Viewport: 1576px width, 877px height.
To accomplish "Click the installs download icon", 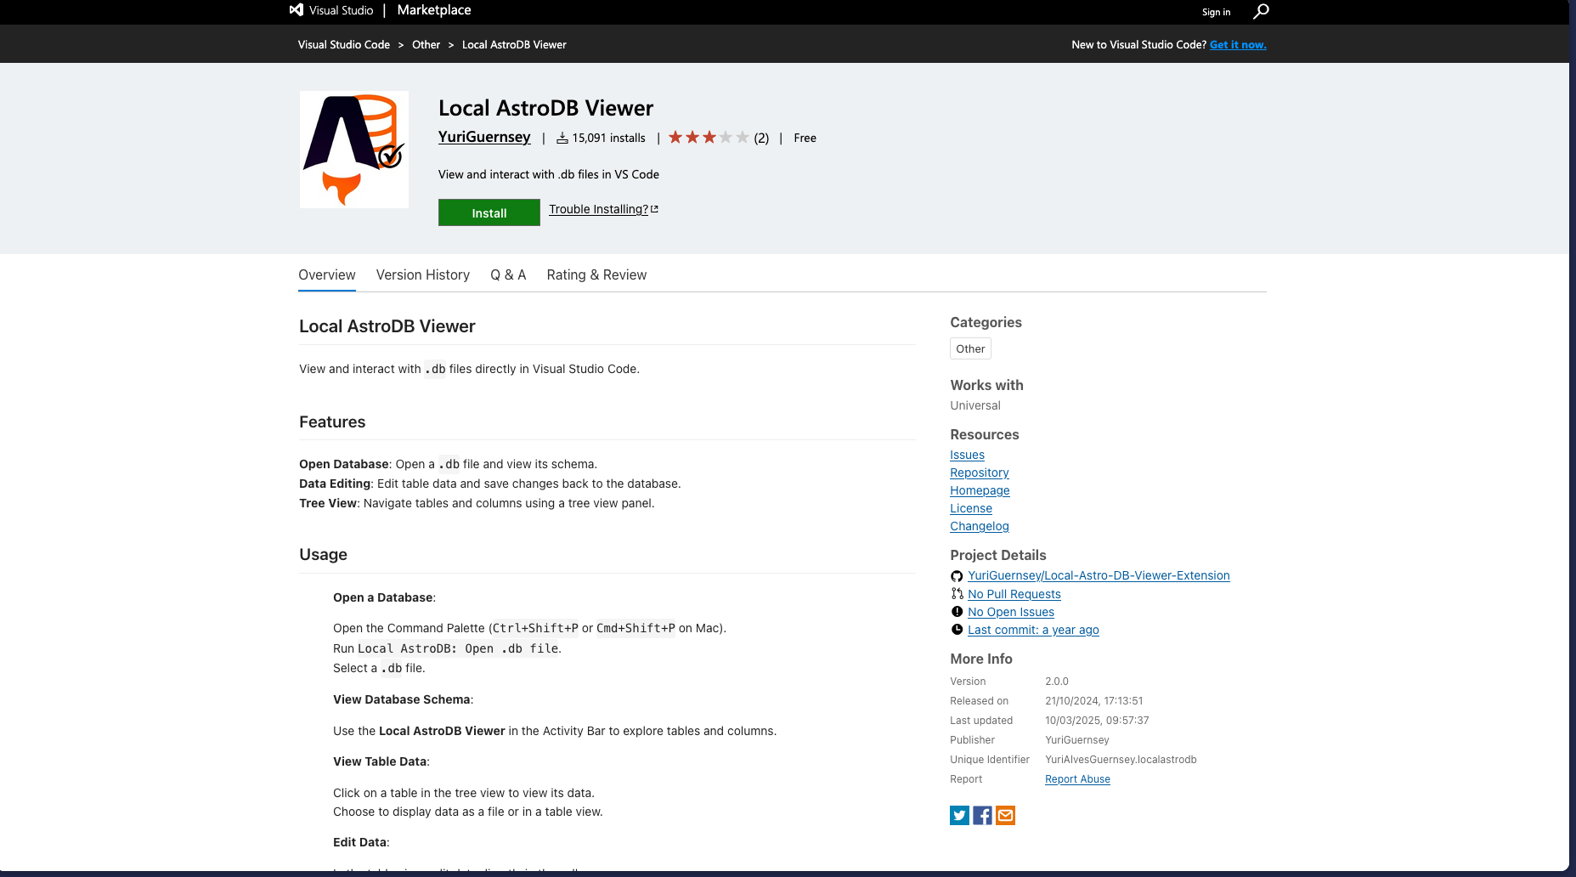I will click(x=562, y=138).
